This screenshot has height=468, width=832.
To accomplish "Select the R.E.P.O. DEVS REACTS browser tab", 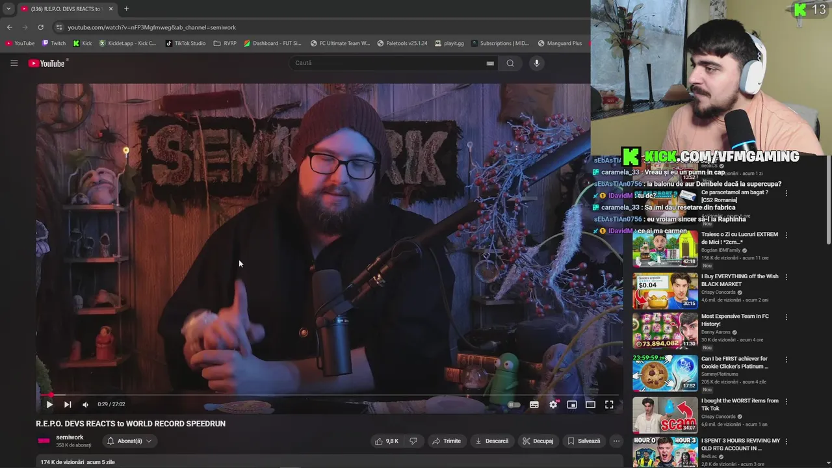I will (x=67, y=8).
